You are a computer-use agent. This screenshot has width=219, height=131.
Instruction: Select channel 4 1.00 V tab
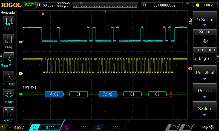click(x=110, y=127)
